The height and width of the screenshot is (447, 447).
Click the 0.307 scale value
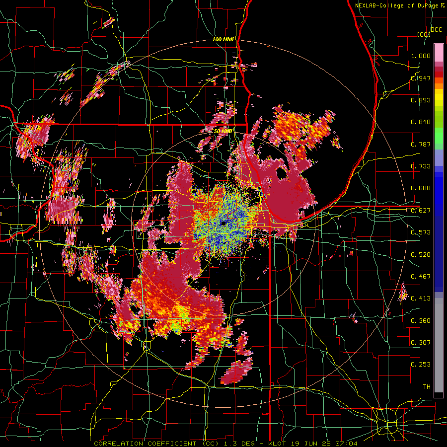tap(421, 343)
